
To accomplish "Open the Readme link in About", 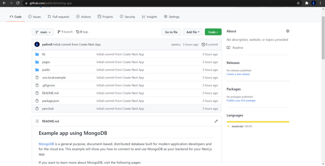I will [238, 48].
